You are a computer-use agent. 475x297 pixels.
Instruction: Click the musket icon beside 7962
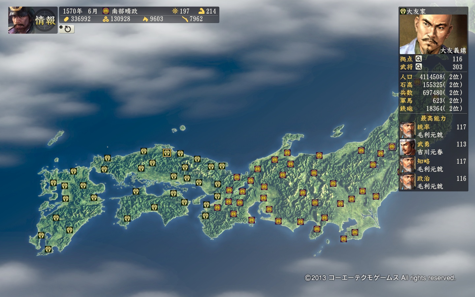click(185, 19)
